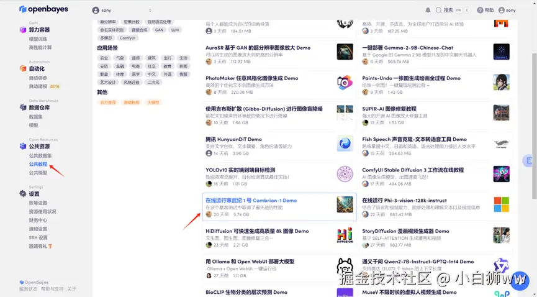Filter by the GAN tag

point(160,30)
